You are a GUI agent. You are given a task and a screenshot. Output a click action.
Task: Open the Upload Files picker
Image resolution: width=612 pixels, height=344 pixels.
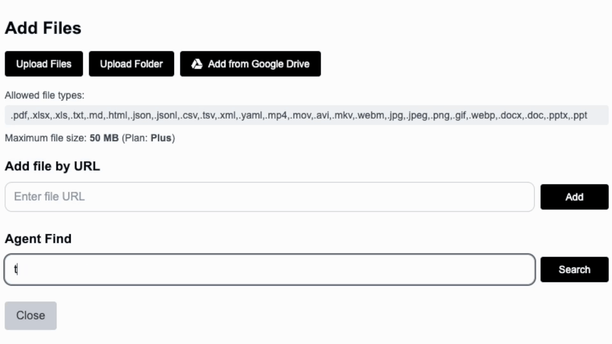[x=44, y=64]
